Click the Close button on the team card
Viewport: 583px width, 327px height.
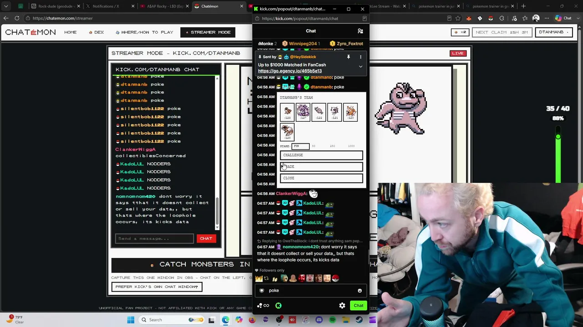pos(322,178)
